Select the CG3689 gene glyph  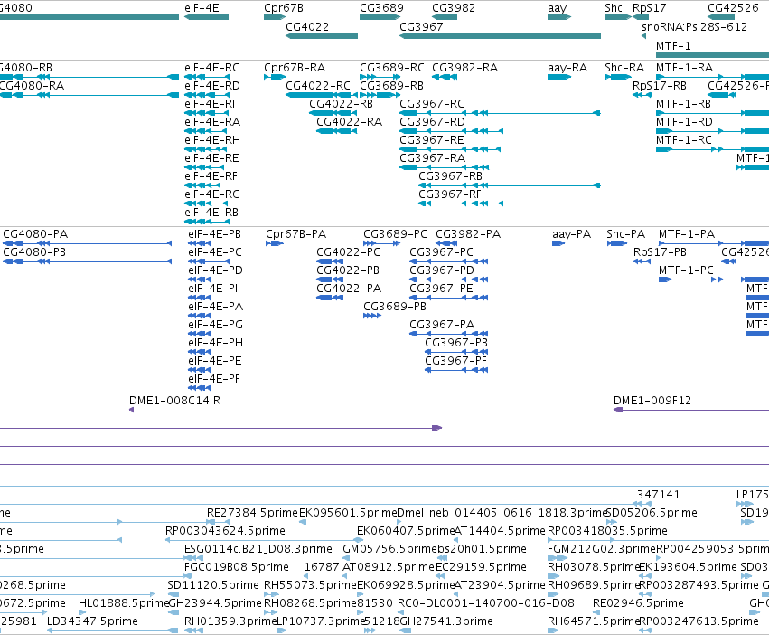coord(380,17)
